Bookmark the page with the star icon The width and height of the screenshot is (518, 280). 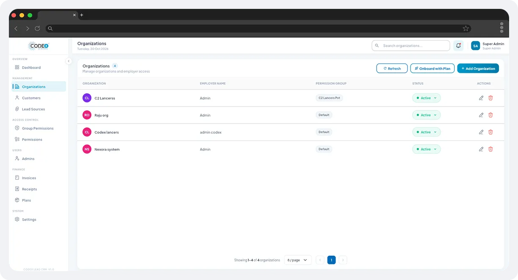(x=466, y=29)
